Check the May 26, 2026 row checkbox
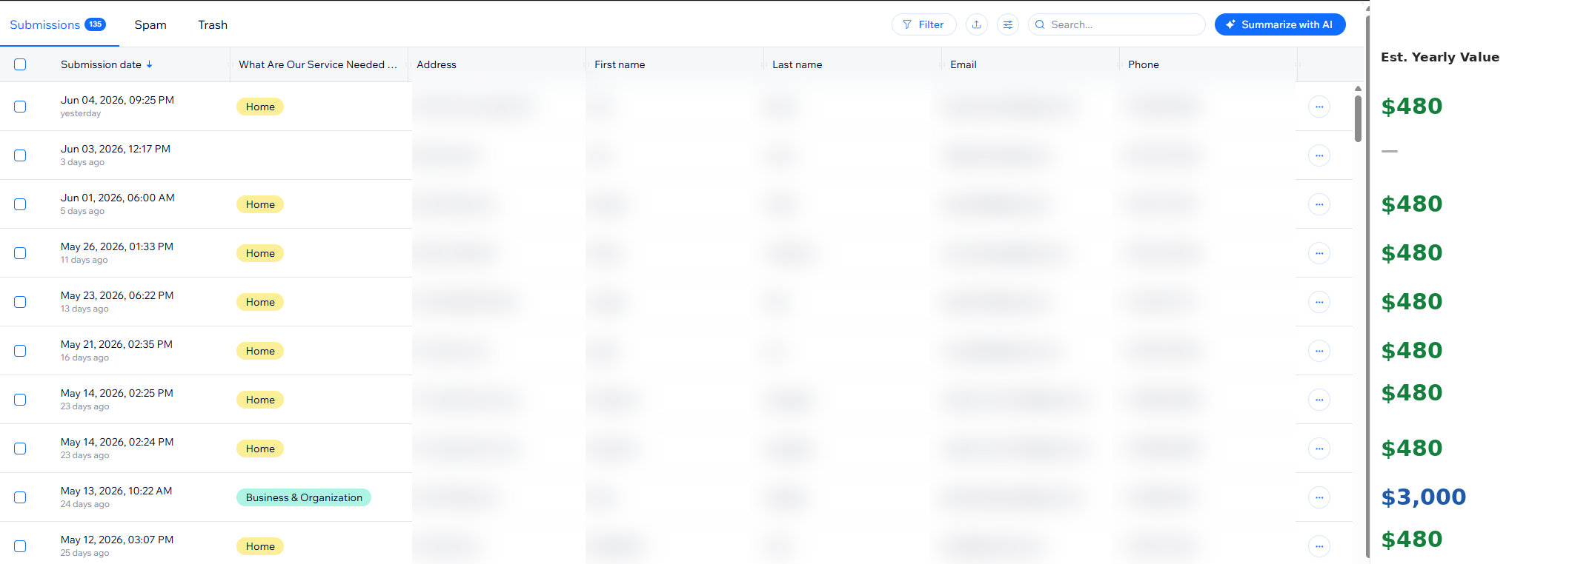The image size is (1592, 564). click(20, 253)
